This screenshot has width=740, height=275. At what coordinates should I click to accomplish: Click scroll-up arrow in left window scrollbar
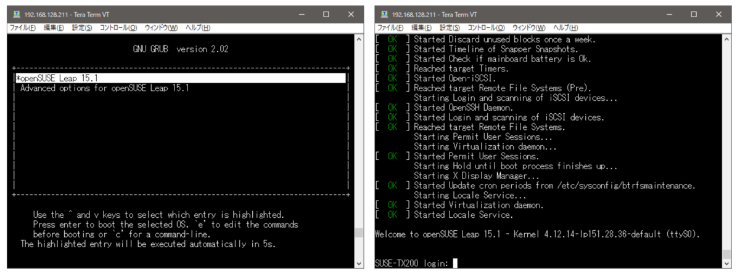click(x=360, y=39)
